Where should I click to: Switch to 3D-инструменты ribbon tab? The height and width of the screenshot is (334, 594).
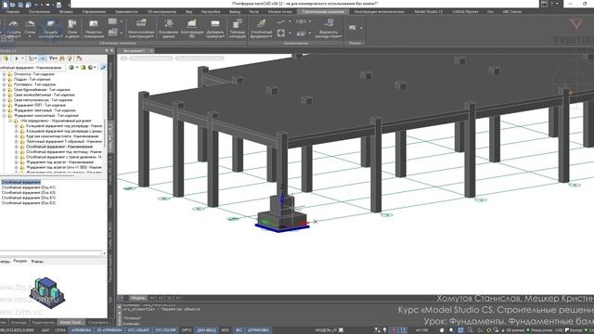[161, 12]
